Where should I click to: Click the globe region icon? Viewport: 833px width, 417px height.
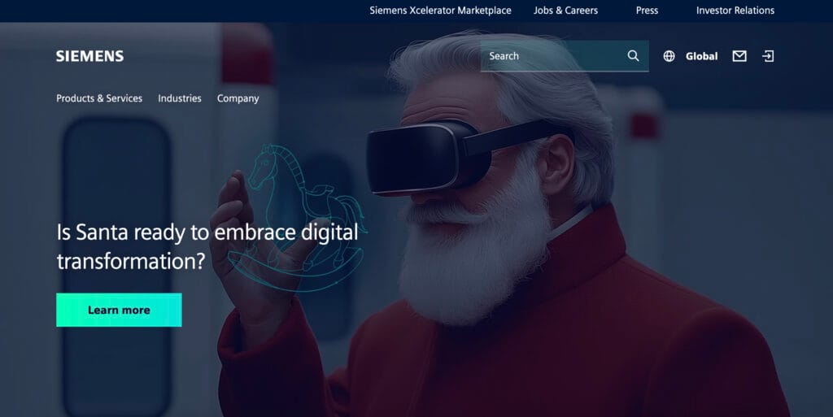pyautogui.click(x=669, y=56)
